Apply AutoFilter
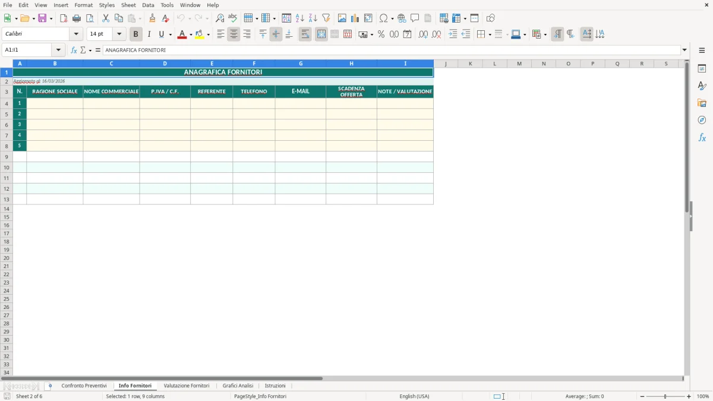This screenshot has width=713, height=401. 326,18
